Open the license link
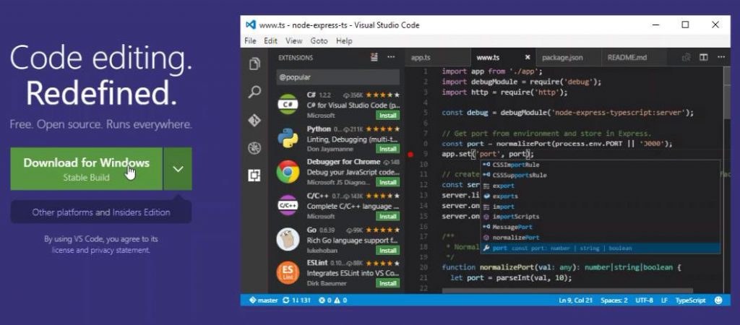Image resolution: width=740 pixels, height=325 pixels. click(x=62, y=250)
